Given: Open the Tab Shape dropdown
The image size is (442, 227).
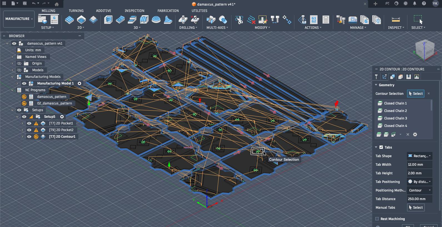Looking at the screenshot, I should click(419, 156).
